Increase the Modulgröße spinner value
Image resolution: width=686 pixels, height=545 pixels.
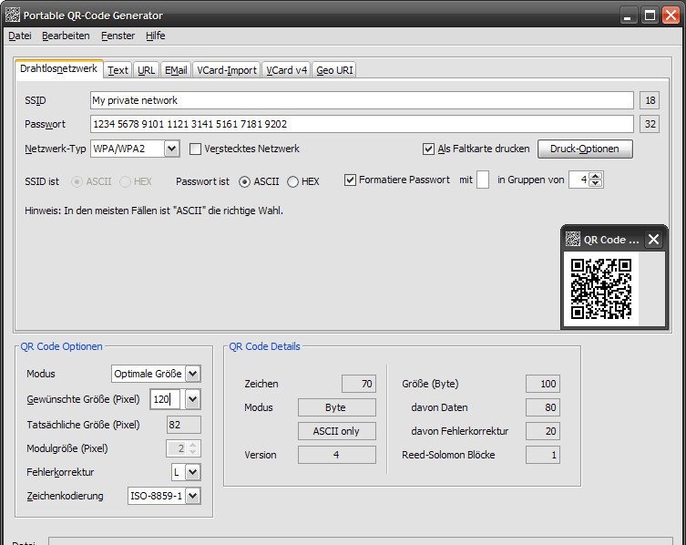coord(193,445)
